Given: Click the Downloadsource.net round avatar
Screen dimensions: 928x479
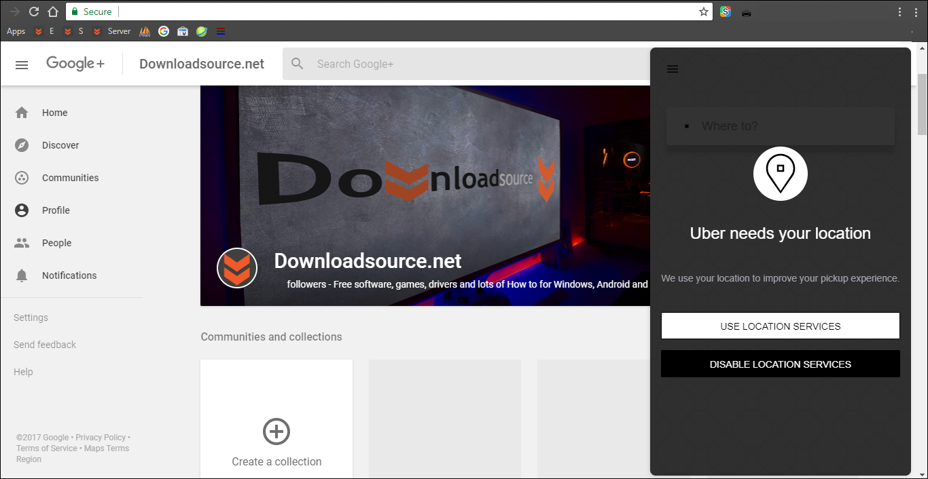Looking at the screenshot, I should [237, 268].
